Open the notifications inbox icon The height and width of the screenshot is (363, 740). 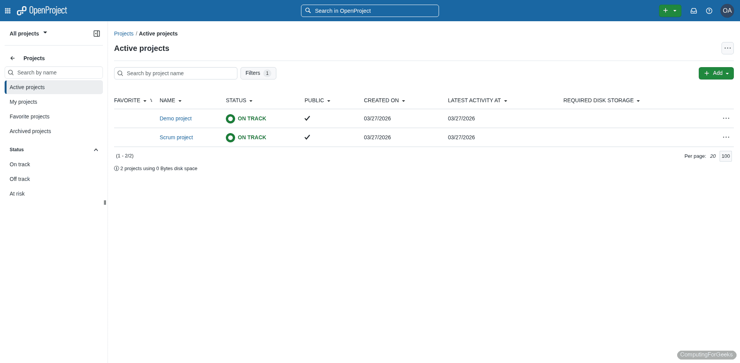(x=694, y=10)
